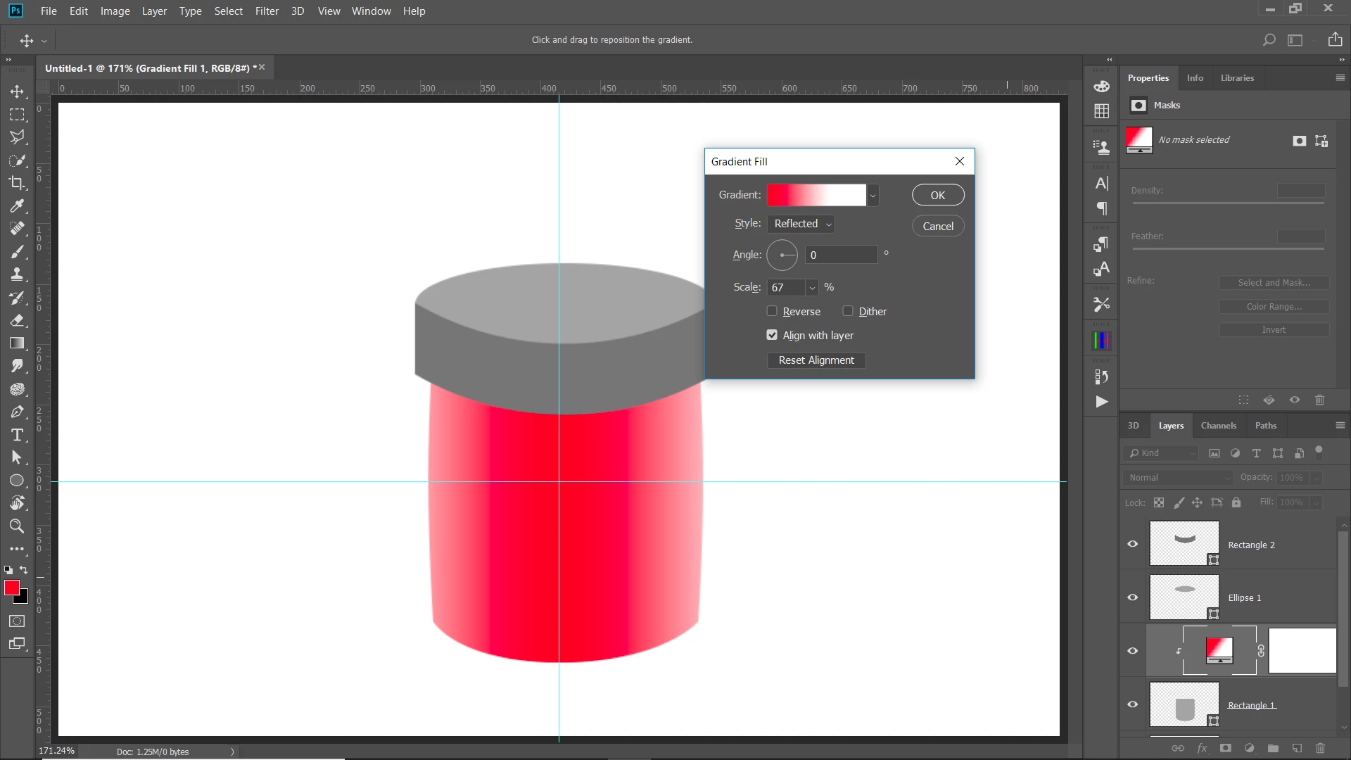
Task: Select the Horizontal Type tool
Action: (x=17, y=435)
